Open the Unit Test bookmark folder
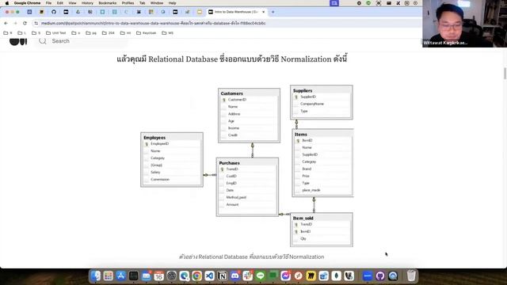The width and height of the screenshot is (507, 285). tap(56, 33)
